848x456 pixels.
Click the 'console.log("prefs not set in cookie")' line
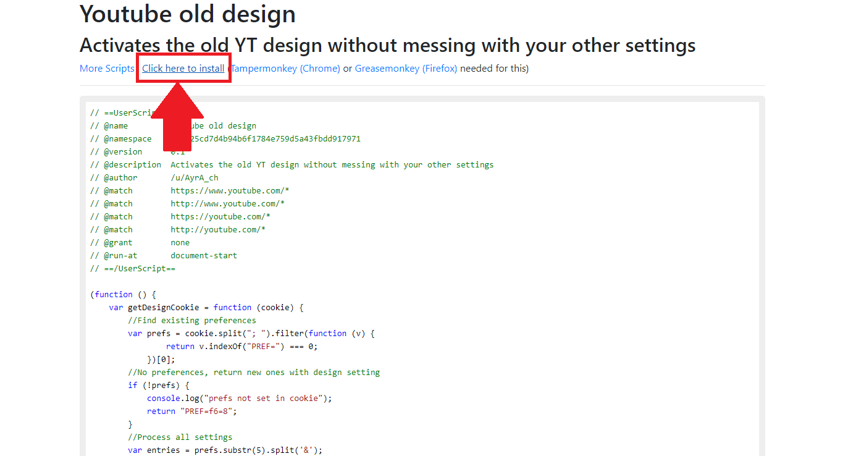pyautogui.click(x=240, y=399)
